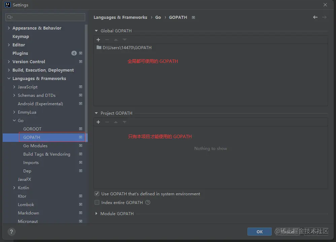Click project-level icon on Dep row
The height and width of the screenshot is (242, 336).
coord(80,171)
